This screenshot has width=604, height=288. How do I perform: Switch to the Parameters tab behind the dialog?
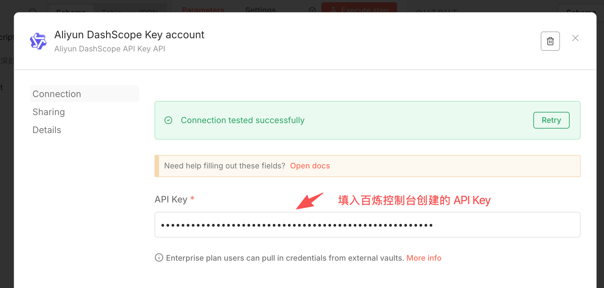203,10
